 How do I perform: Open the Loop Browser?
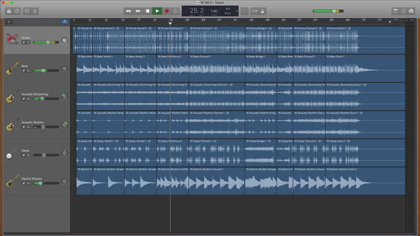point(403,11)
